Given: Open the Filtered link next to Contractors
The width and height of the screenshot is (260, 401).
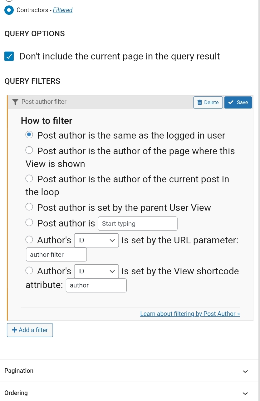Looking at the screenshot, I should click(63, 10).
